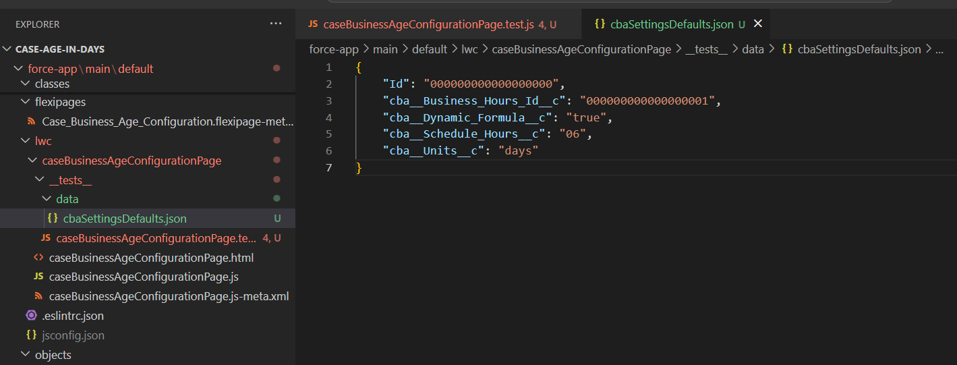Screen dimensions: 957x365
Task: Select cbaSettingsDefaults.json in the explorer tree
Action: (x=148, y=219)
